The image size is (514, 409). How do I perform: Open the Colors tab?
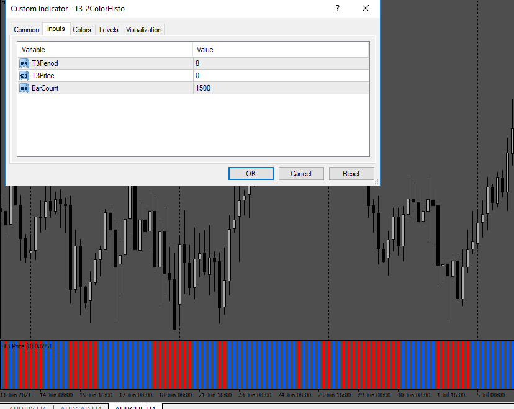coord(81,30)
